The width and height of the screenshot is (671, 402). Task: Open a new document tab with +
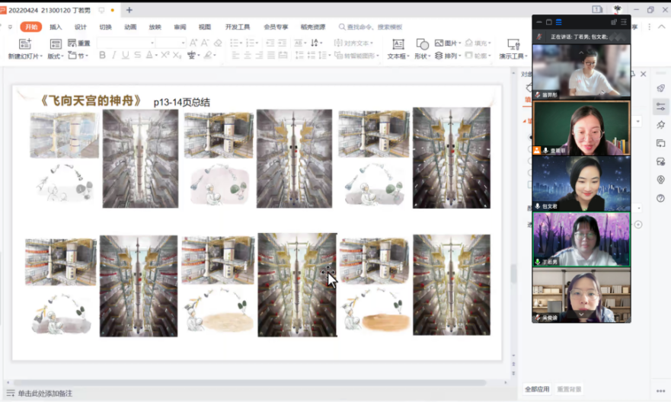(x=129, y=10)
